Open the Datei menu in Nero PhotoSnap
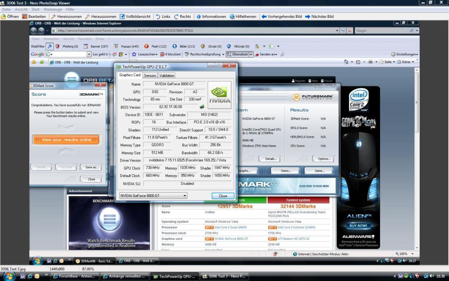Screen dimensions: 449x281 tap(6, 9)
